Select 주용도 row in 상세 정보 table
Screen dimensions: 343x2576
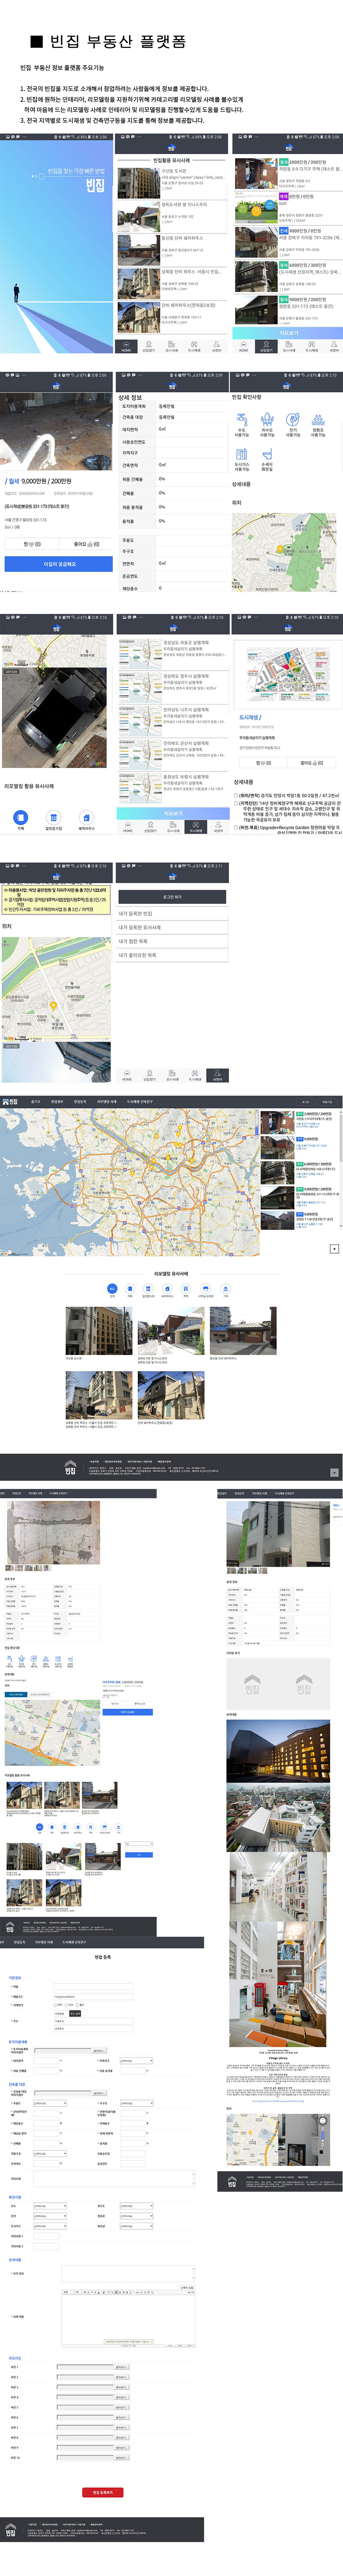(x=172, y=540)
